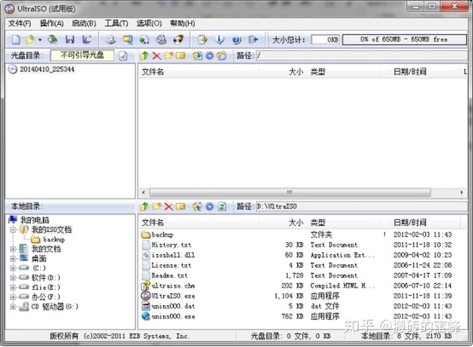Click Add to ISO icon in local toolbar
The image size is (473, 347).
coord(198,207)
